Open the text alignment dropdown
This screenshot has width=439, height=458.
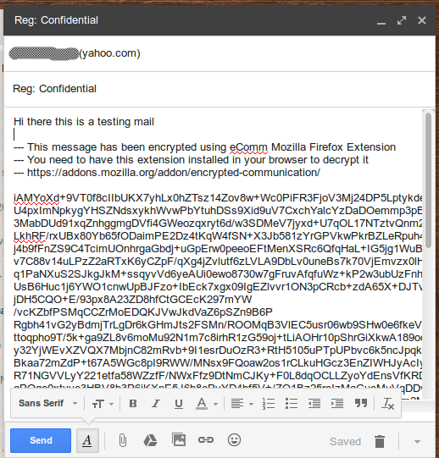pyautogui.click(x=242, y=404)
